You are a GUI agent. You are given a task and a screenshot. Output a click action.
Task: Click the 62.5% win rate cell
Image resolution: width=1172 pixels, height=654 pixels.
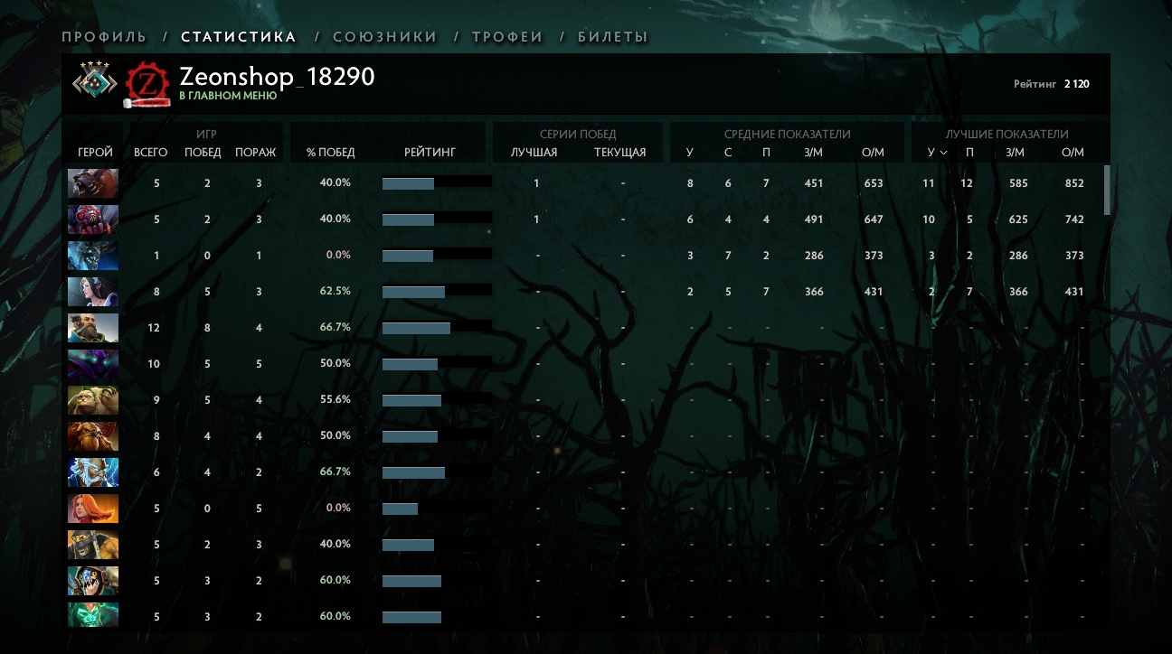pos(335,291)
